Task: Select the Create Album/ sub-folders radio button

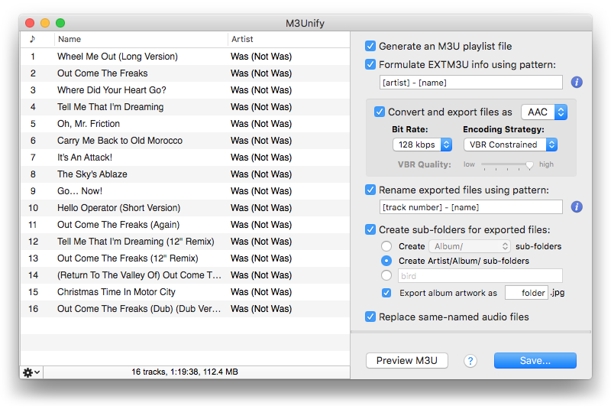Action: [x=386, y=246]
